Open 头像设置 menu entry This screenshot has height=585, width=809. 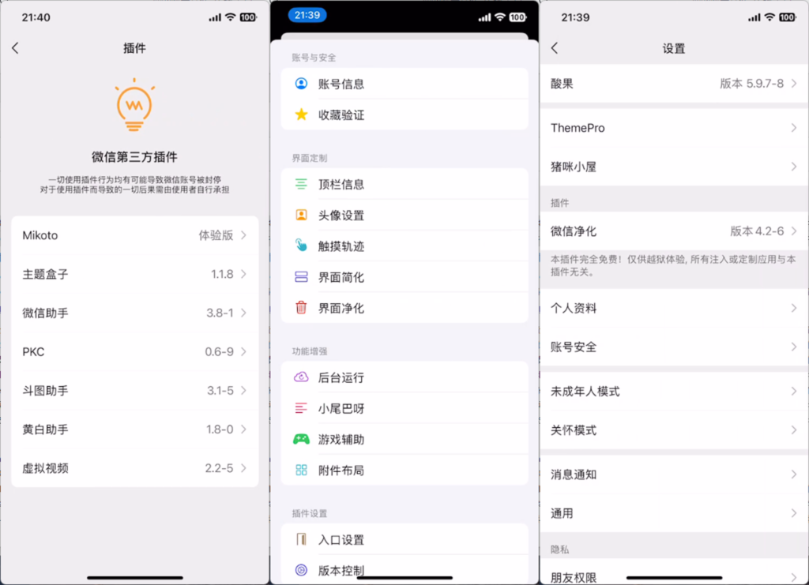point(404,215)
